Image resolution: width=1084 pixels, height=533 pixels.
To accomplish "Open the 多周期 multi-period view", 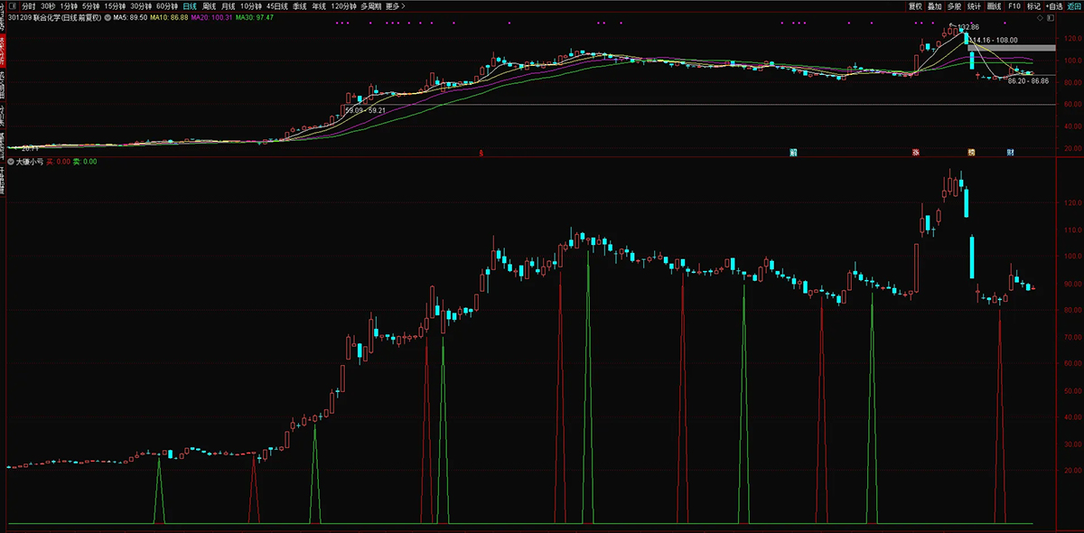I will point(371,5).
